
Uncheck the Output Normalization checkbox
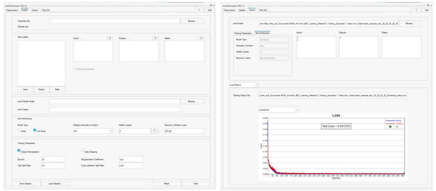pos(19,151)
